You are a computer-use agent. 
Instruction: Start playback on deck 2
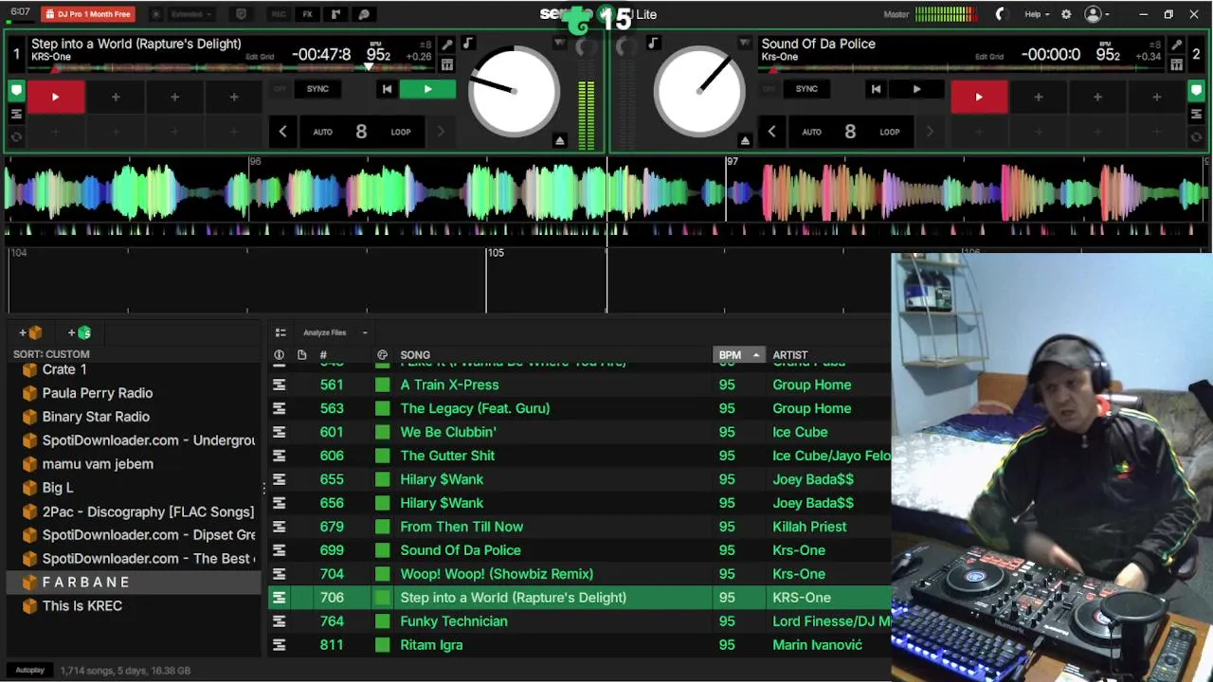pyautogui.click(x=916, y=89)
